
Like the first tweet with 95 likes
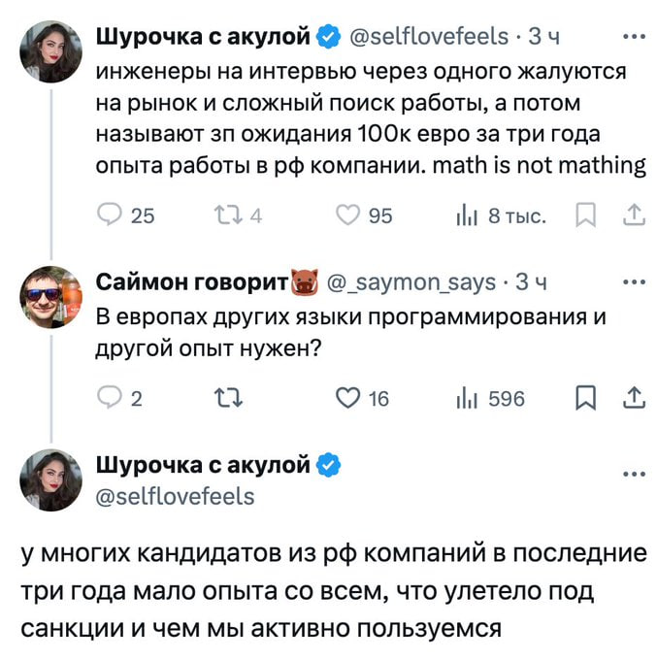point(348,215)
